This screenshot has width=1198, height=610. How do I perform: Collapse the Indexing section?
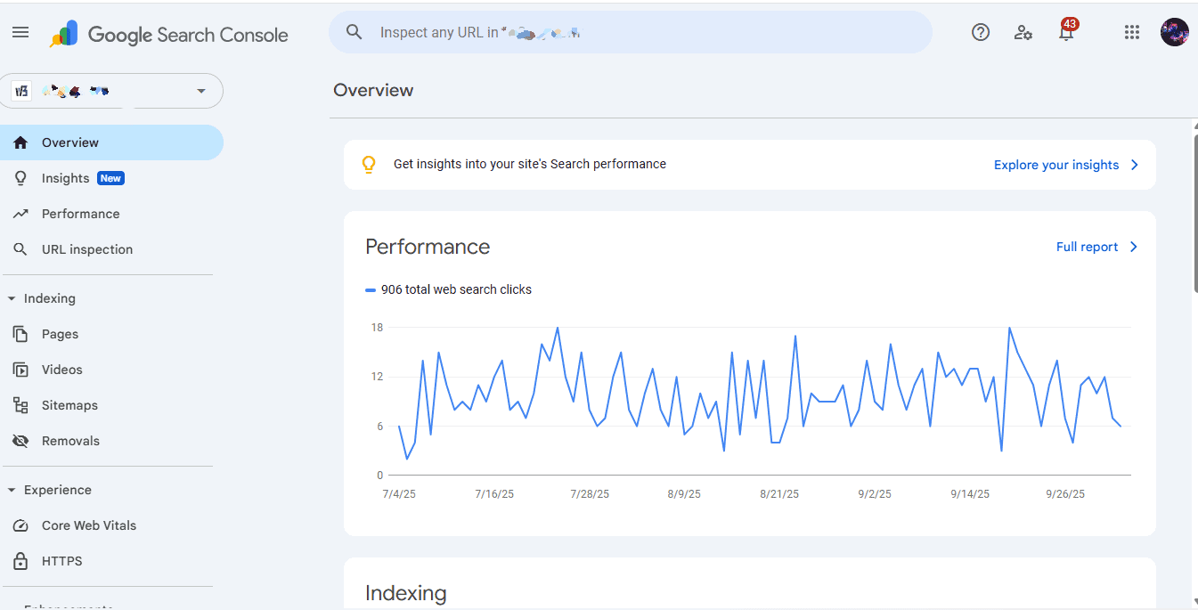pyautogui.click(x=12, y=299)
